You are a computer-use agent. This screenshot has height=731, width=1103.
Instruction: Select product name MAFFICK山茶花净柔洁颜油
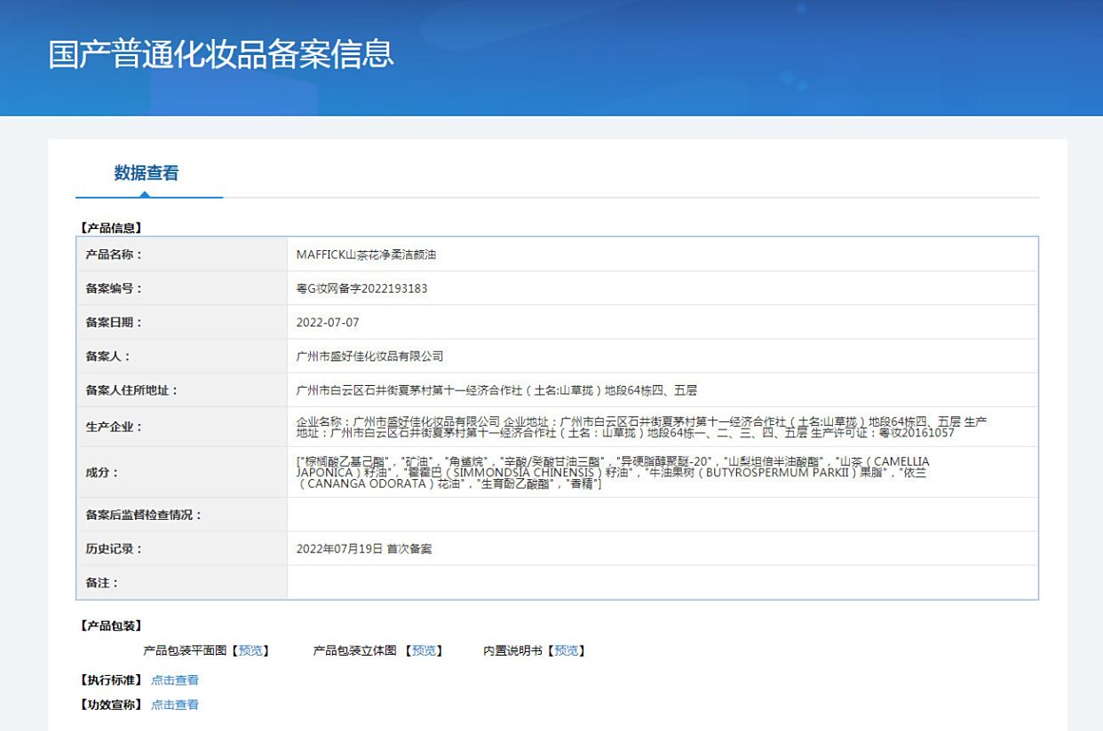click(x=366, y=255)
